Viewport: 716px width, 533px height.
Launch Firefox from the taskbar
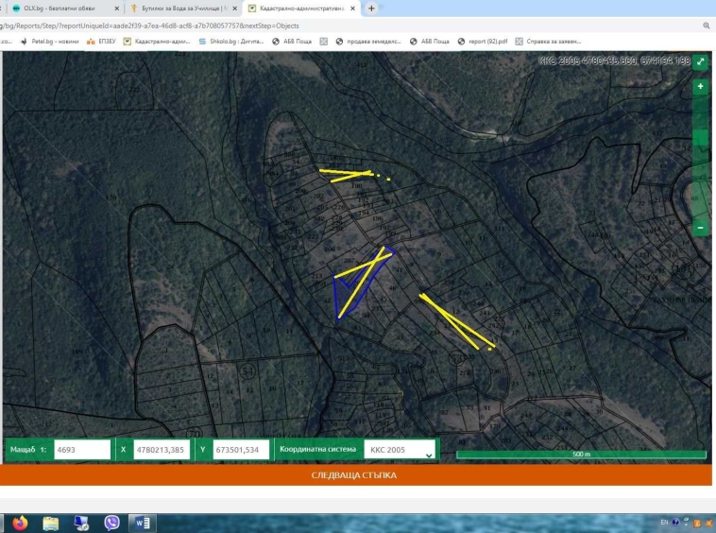(x=20, y=523)
